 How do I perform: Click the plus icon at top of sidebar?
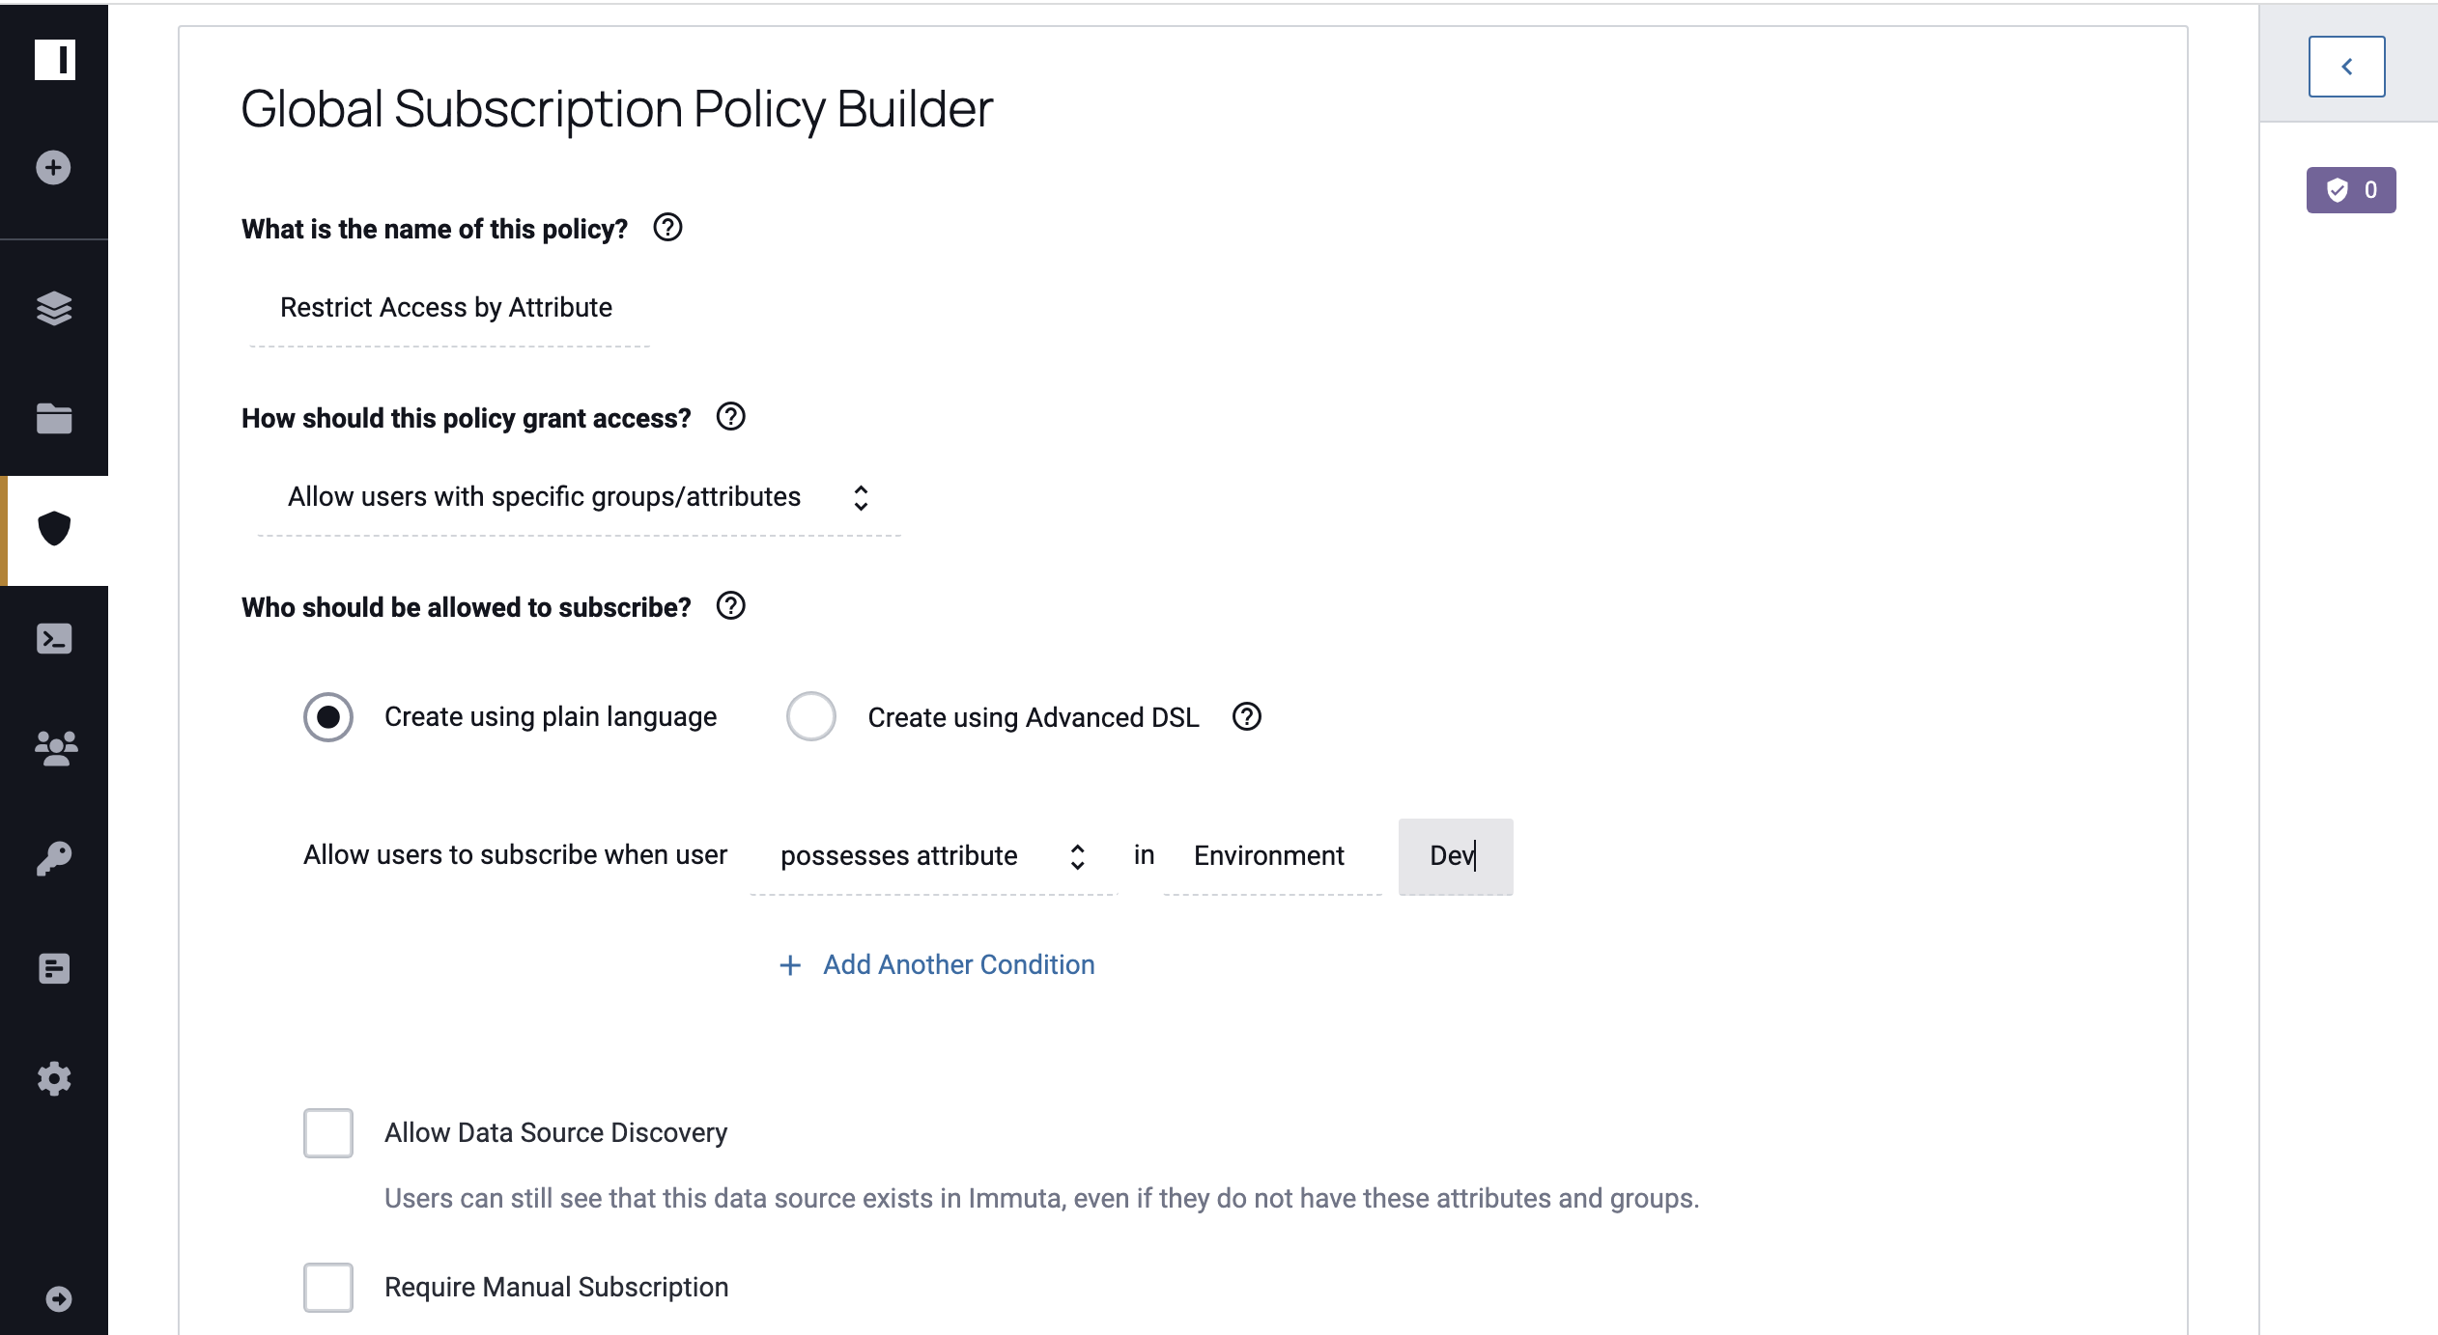click(54, 168)
